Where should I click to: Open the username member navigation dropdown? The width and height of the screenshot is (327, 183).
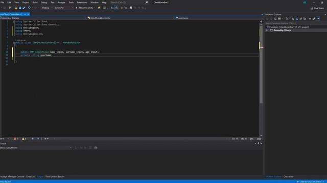point(219,18)
